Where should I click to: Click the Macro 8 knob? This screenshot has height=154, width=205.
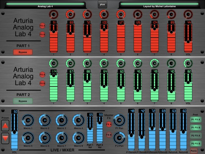[x=79, y=138]
